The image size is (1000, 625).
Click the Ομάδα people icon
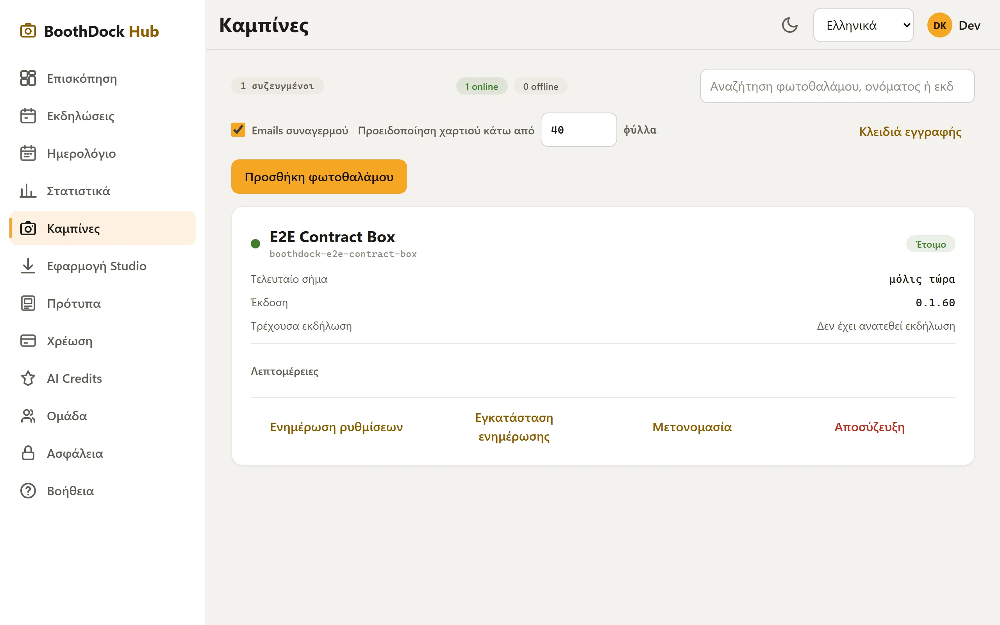click(x=28, y=416)
